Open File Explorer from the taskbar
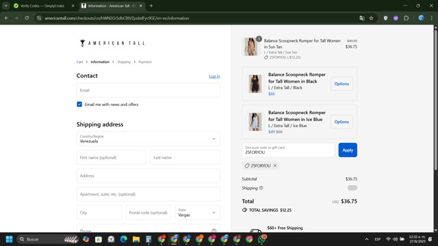 136,239
